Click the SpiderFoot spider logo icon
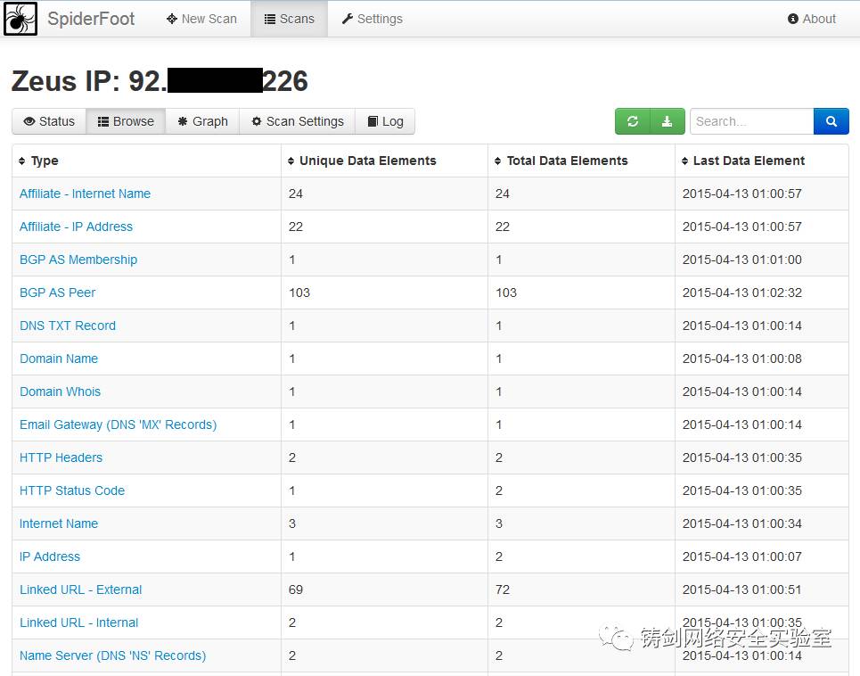Viewport: 860px width, 676px height. pyautogui.click(x=20, y=19)
